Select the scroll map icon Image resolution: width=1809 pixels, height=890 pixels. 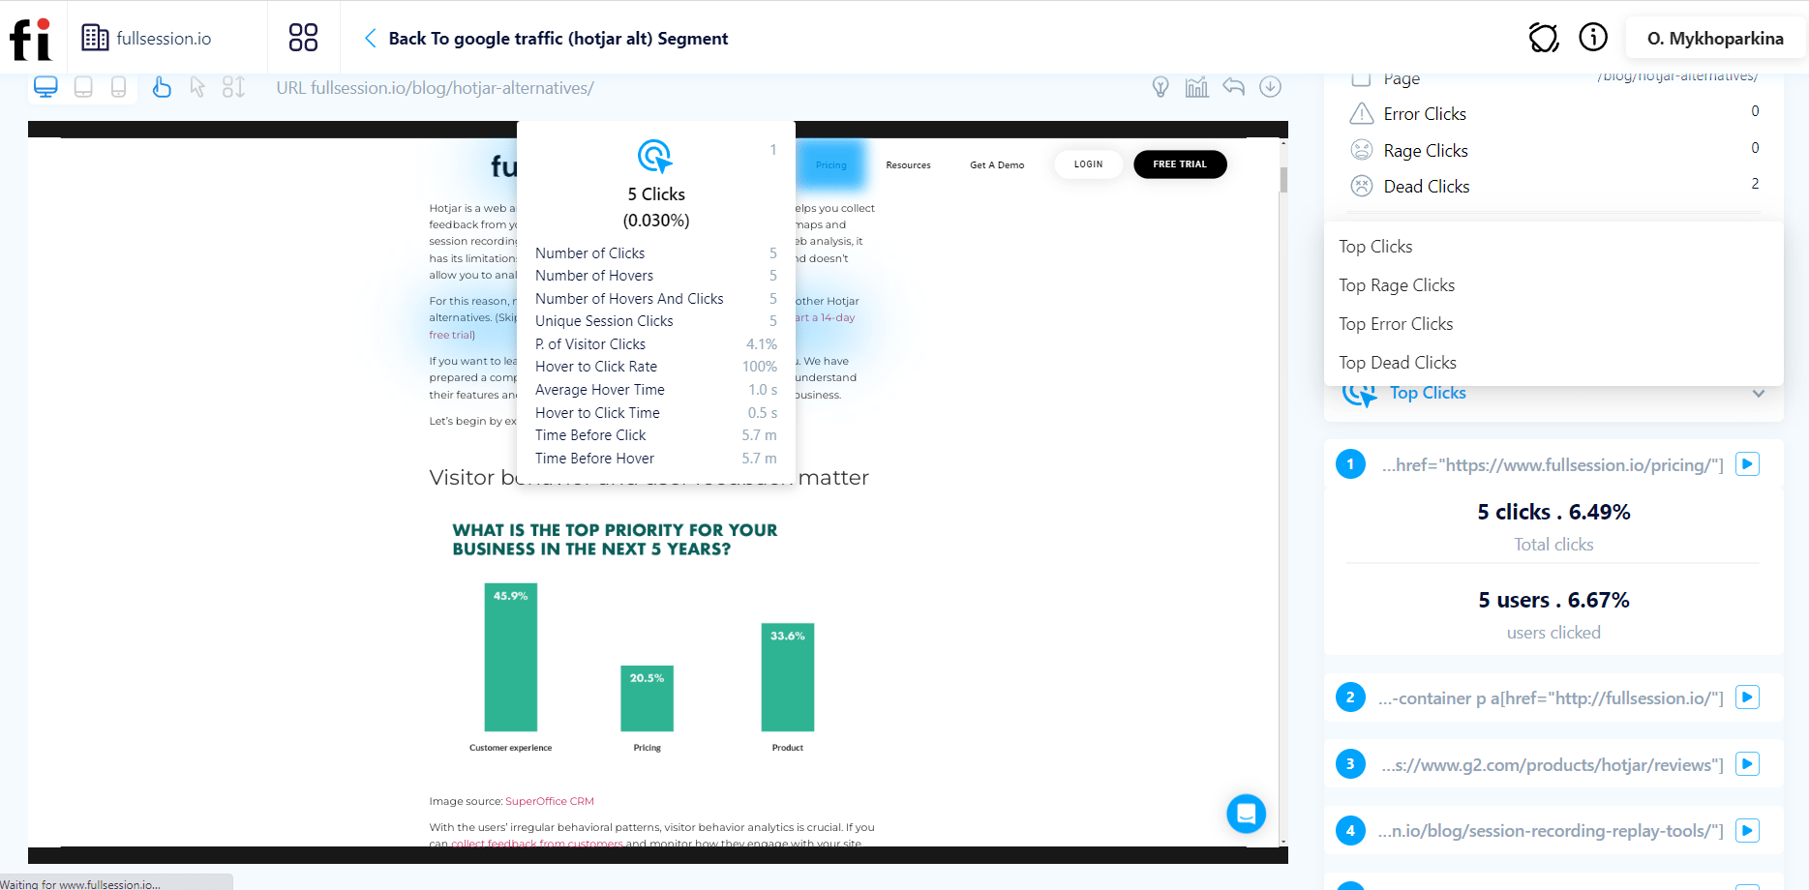pos(233,87)
